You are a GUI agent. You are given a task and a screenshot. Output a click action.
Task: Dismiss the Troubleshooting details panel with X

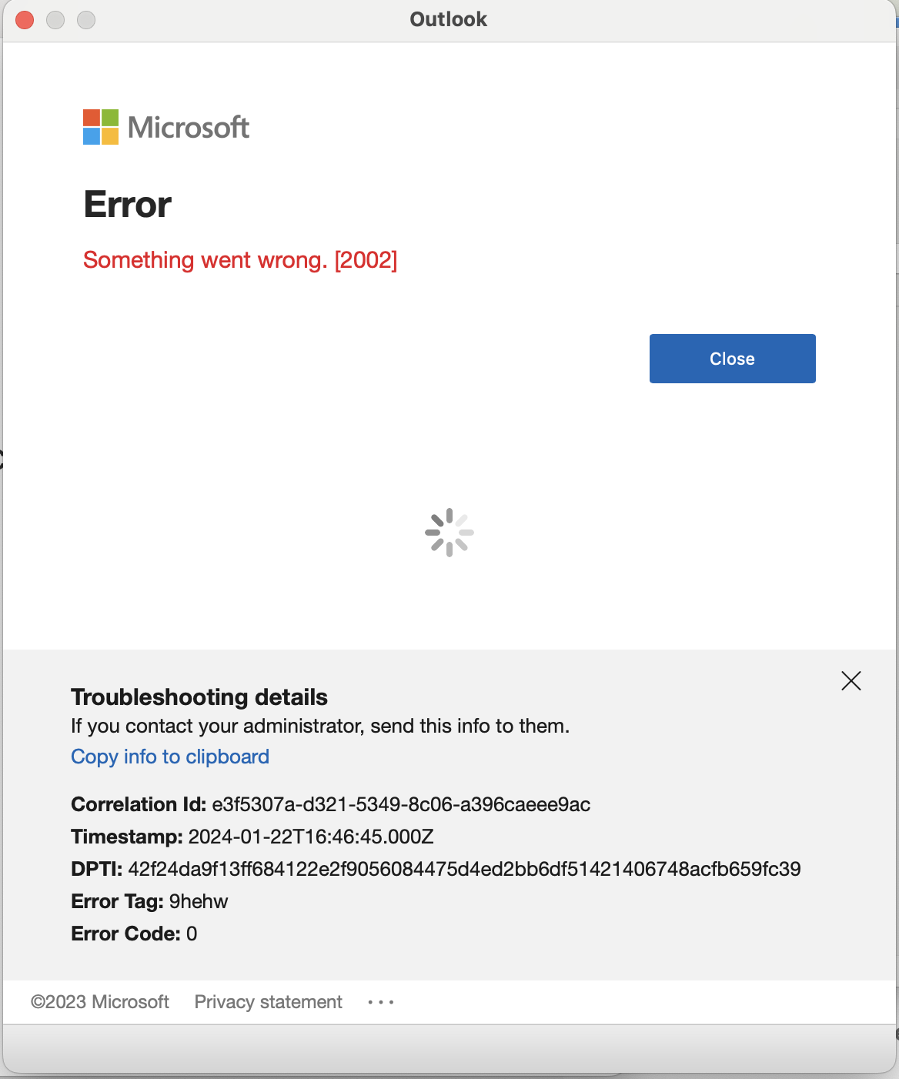851,680
